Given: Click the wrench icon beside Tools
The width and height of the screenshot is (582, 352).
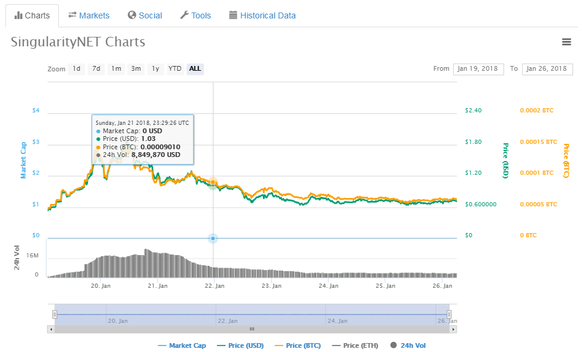Looking at the screenshot, I should [184, 15].
